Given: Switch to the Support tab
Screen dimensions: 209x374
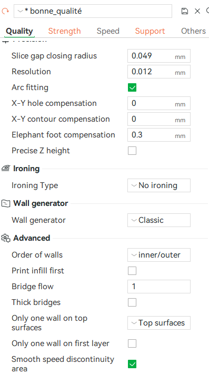Looking at the screenshot, I should click(x=150, y=31).
